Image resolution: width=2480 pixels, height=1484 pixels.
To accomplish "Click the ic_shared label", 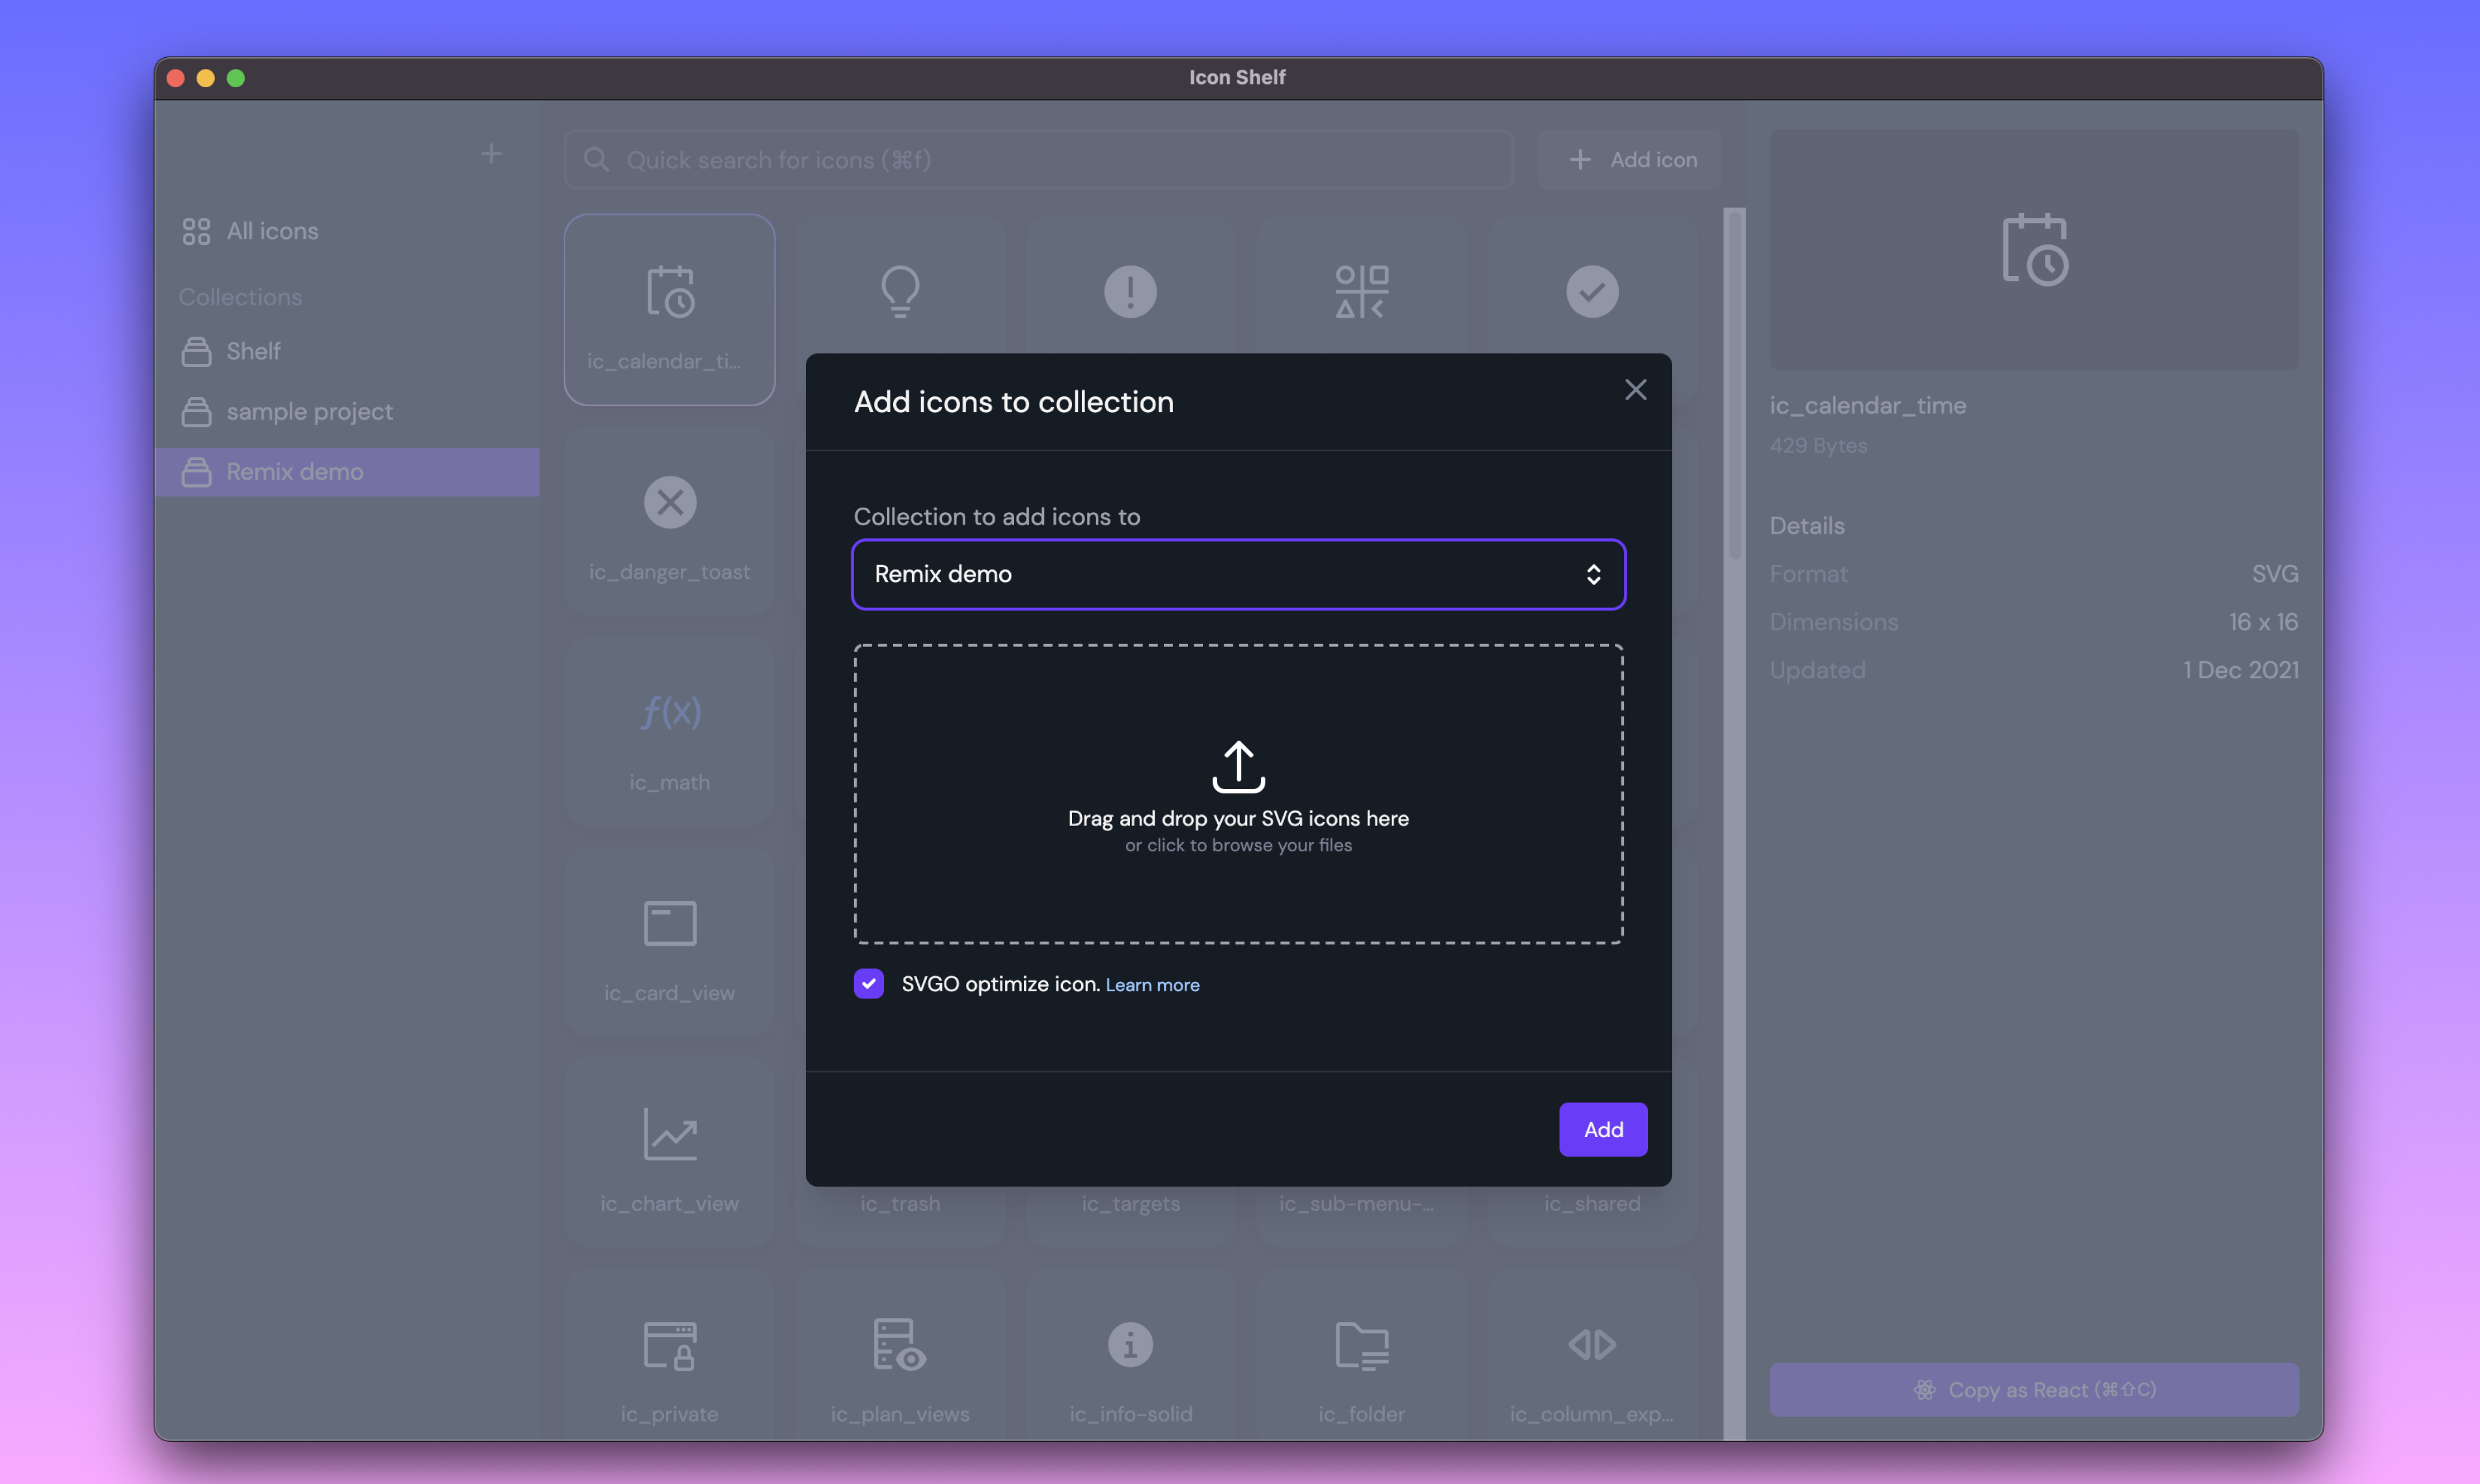I will pyautogui.click(x=1592, y=1204).
